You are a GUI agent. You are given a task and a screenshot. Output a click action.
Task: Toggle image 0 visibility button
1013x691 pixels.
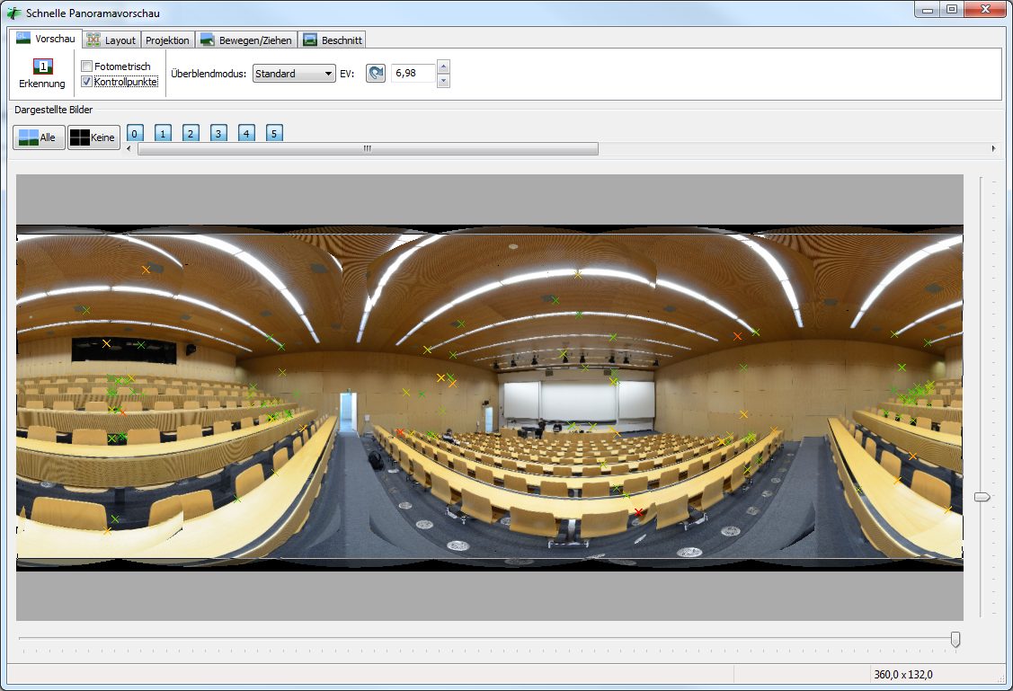click(x=134, y=134)
